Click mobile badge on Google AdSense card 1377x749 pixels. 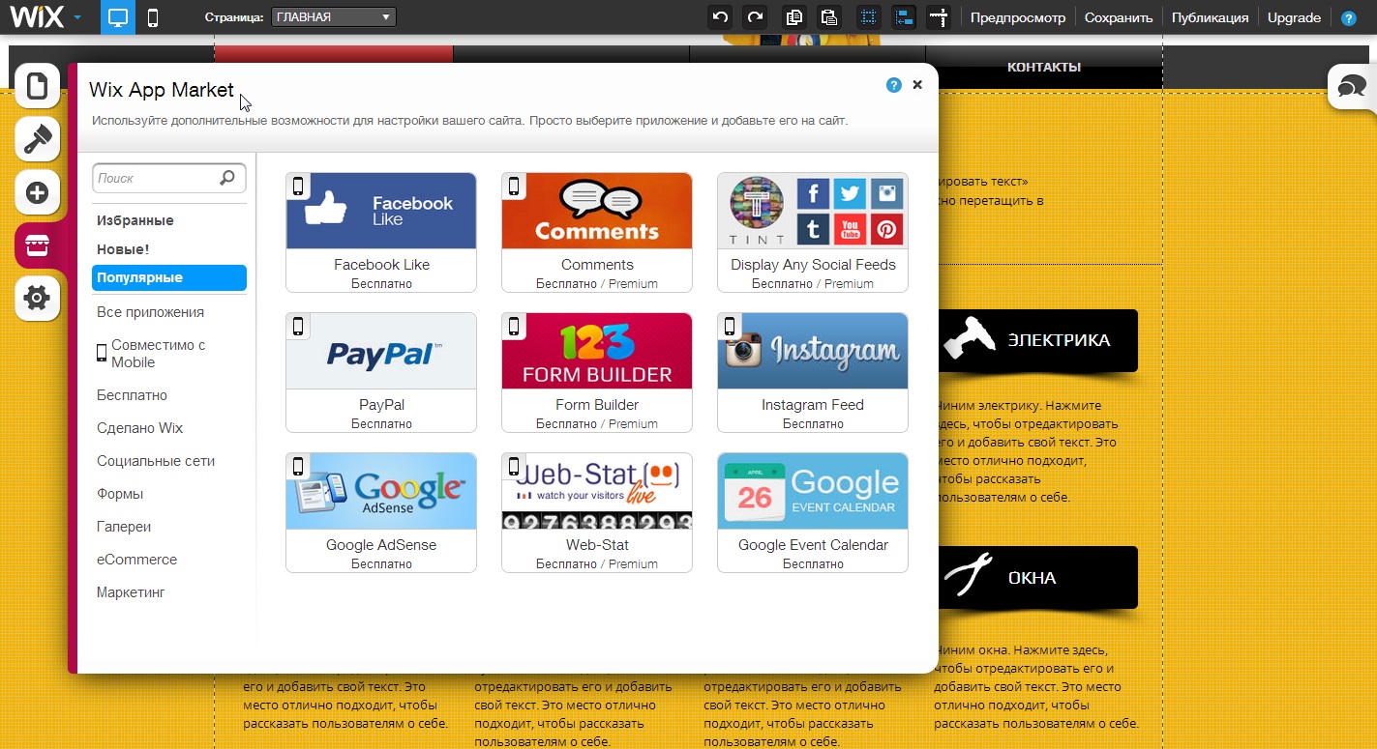pyautogui.click(x=298, y=466)
